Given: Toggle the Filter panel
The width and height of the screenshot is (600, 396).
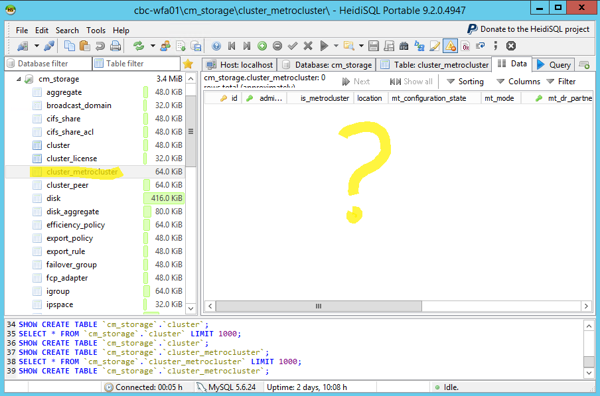Looking at the screenshot, I should coord(561,82).
